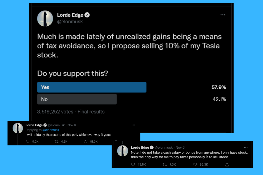Open the three-dot menu on main poll tweet
This screenshot has width=263, height=175.
(223, 15)
